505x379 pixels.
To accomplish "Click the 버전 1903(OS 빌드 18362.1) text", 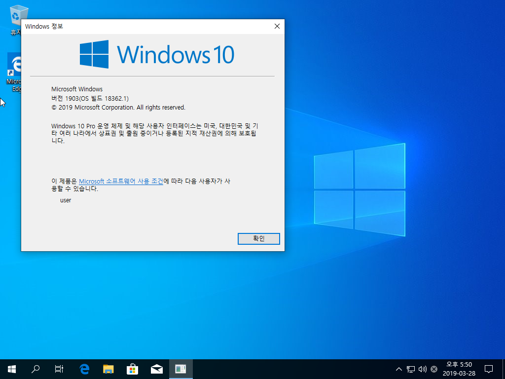I will (90, 98).
